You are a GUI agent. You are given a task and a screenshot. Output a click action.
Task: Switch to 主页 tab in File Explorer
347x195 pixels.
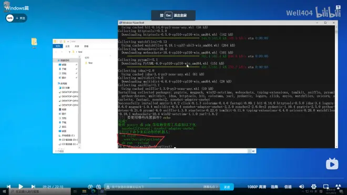[67, 46]
